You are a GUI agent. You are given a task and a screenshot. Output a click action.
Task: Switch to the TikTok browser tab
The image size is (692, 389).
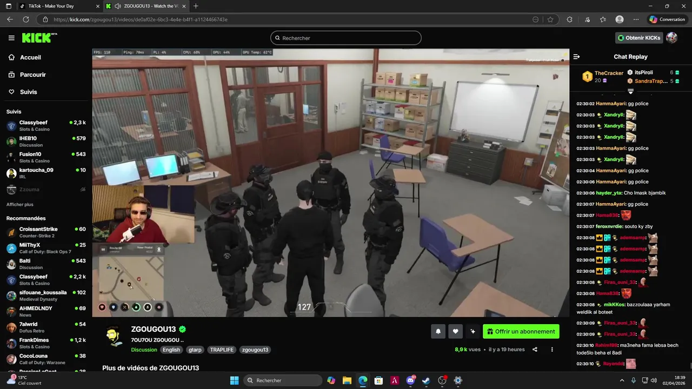tap(59, 6)
